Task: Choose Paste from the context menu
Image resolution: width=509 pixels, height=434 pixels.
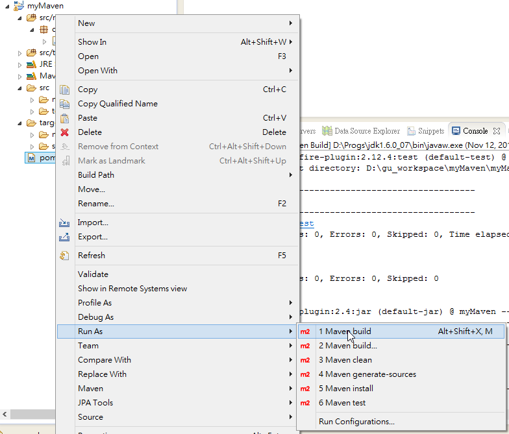Action: (178, 118)
